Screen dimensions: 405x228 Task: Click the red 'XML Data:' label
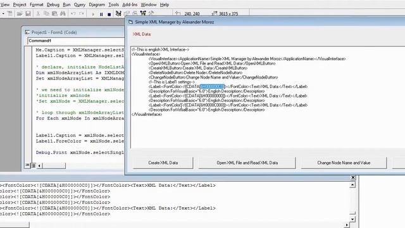click(x=142, y=34)
